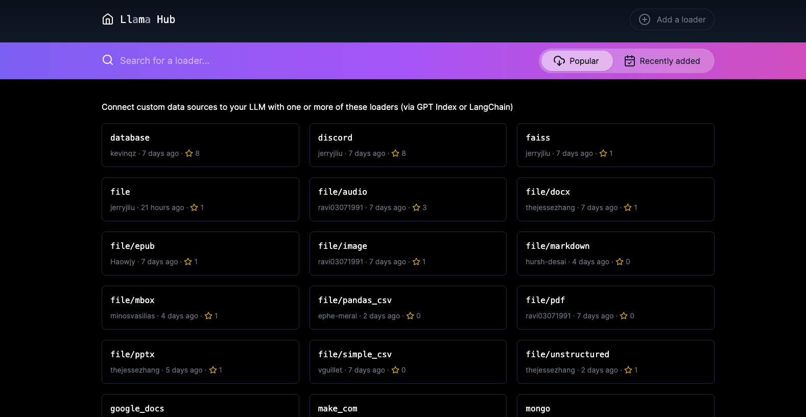Click author kevinqz on the database card
The height and width of the screenshot is (417, 806).
[x=123, y=153]
